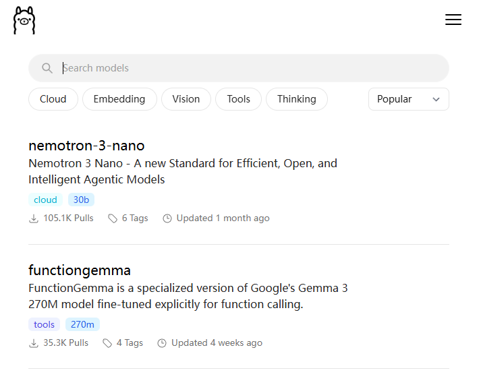Viewport: 479px width, 387px height.
Task: Open the functiongemma model link
Action: click(80, 270)
